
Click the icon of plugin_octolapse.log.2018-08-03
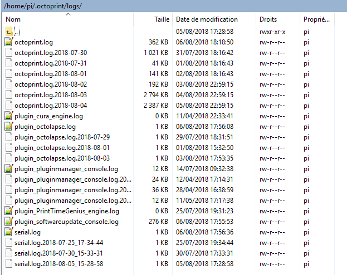point(9,158)
